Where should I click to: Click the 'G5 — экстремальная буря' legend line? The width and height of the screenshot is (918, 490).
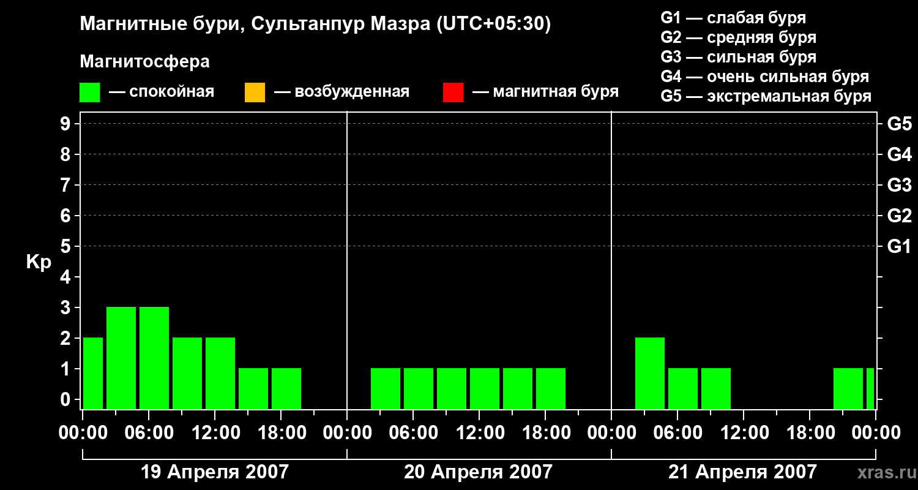(x=766, y=96)
